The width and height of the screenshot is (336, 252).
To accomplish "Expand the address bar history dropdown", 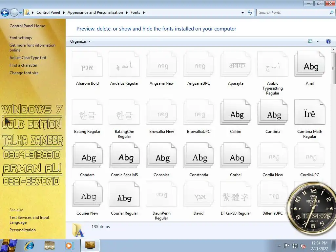I will [x=242, y=13].
